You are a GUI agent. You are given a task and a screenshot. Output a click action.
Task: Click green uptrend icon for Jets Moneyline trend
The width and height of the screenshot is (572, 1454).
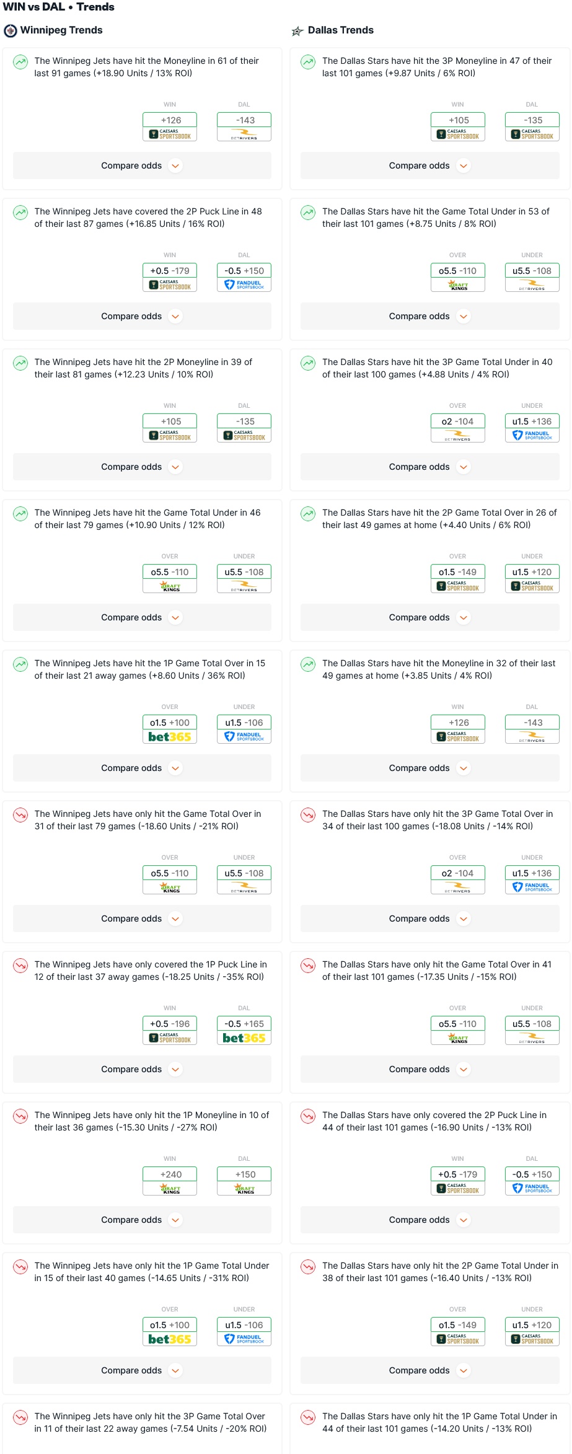(20, 61)
